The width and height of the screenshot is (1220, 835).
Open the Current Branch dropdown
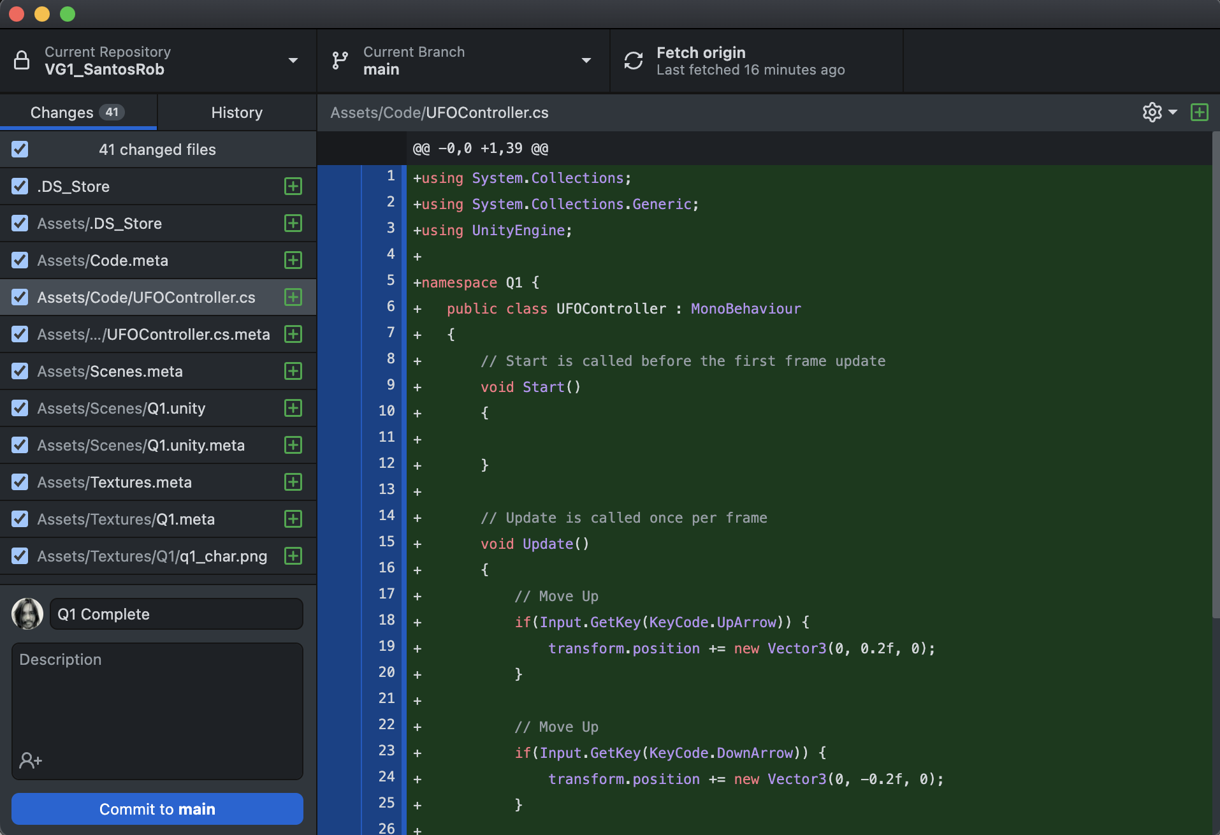point(586,61)
